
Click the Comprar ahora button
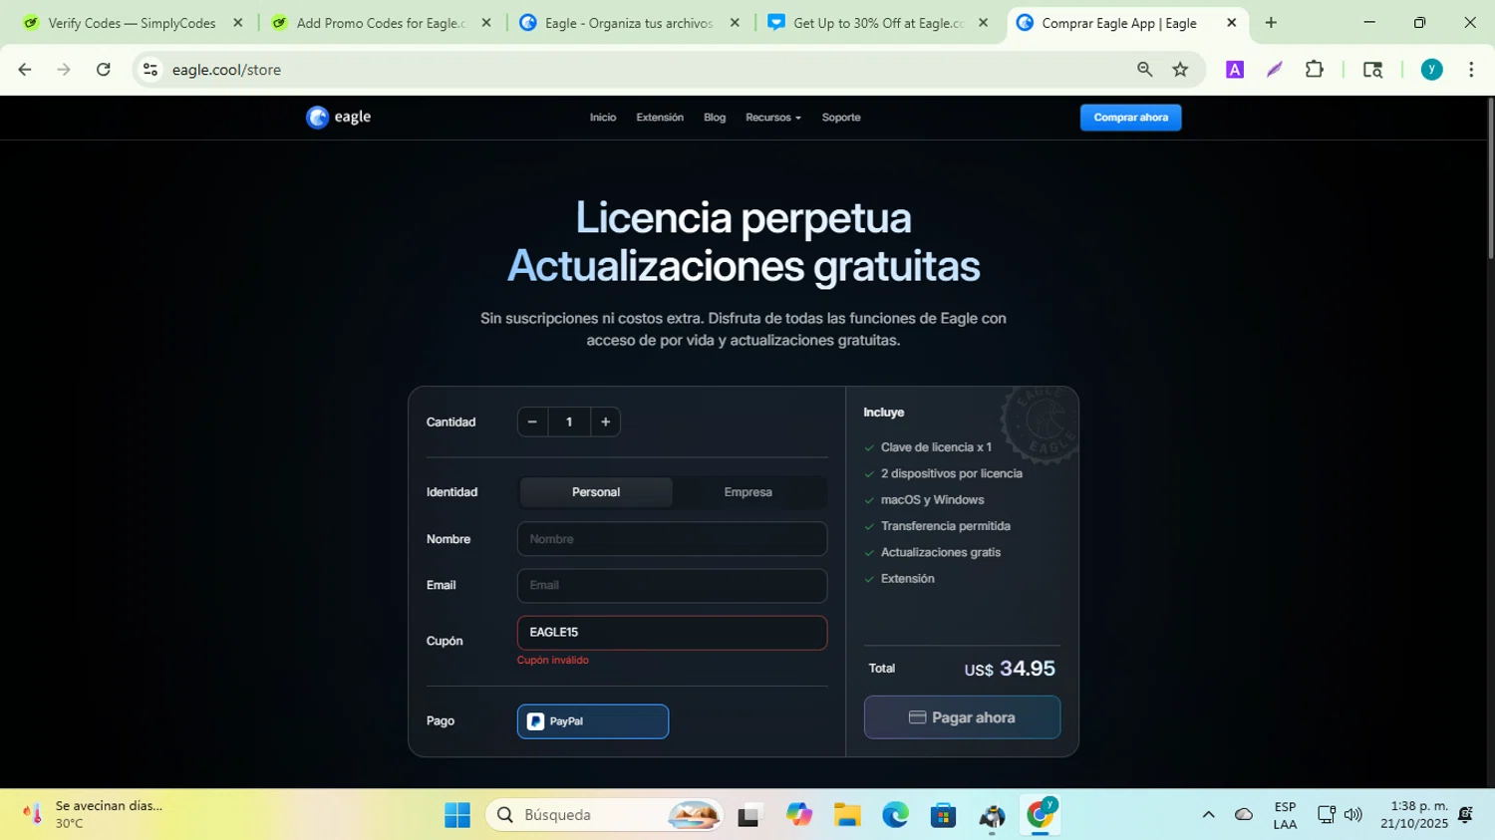(1130, 118)
